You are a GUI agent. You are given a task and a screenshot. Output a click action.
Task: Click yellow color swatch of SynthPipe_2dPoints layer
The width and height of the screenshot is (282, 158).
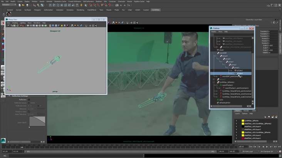pos(243,121)
